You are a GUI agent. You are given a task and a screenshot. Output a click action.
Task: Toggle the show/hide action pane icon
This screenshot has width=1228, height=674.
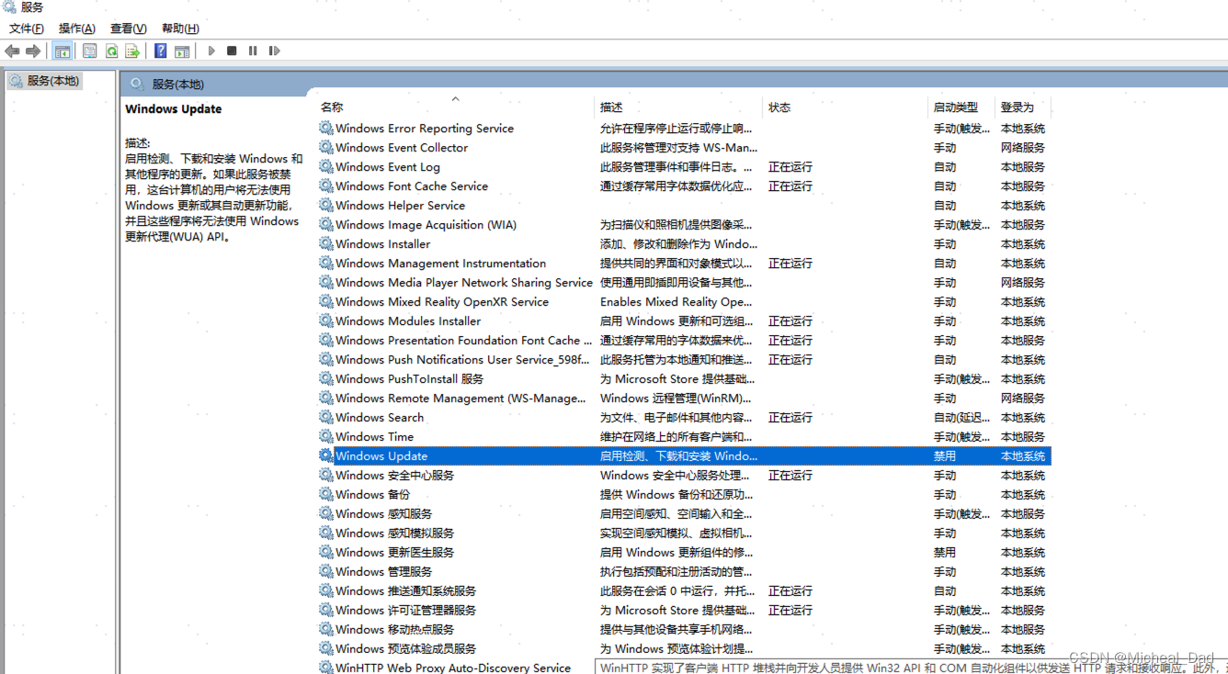coord(182,51)
